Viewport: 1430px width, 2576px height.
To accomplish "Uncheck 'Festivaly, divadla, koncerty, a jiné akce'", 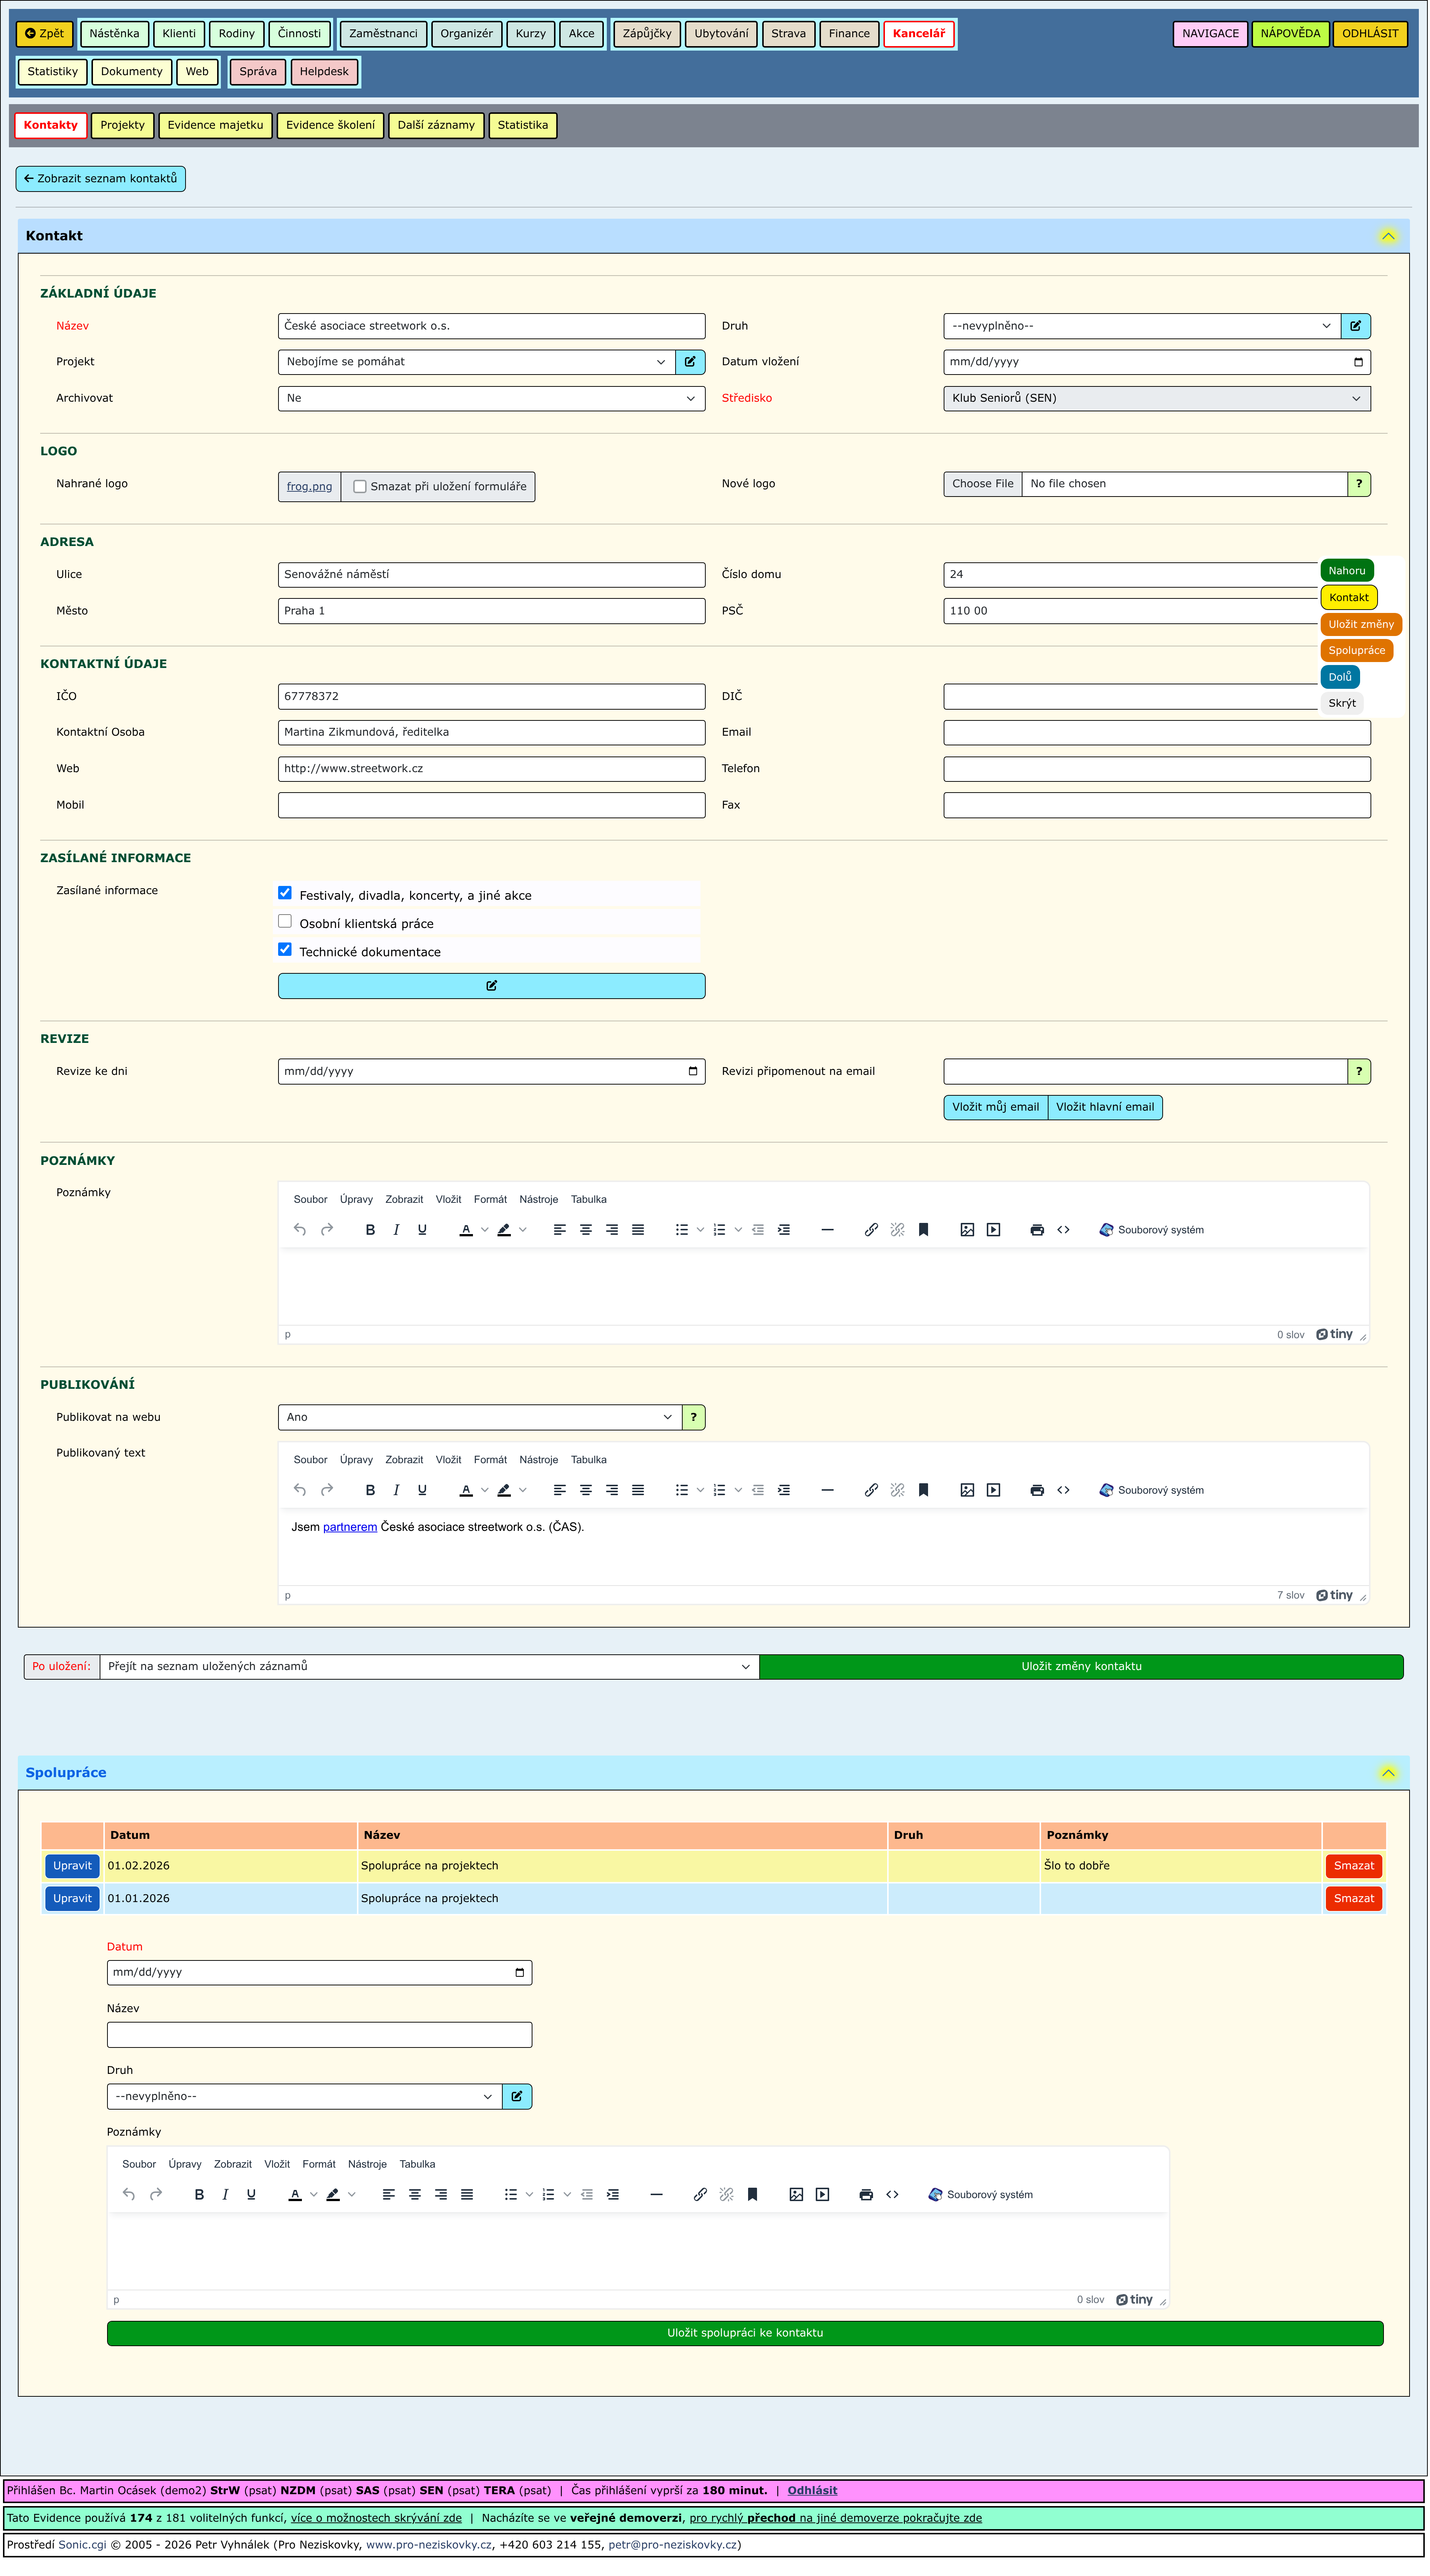I will click(285, 893).
